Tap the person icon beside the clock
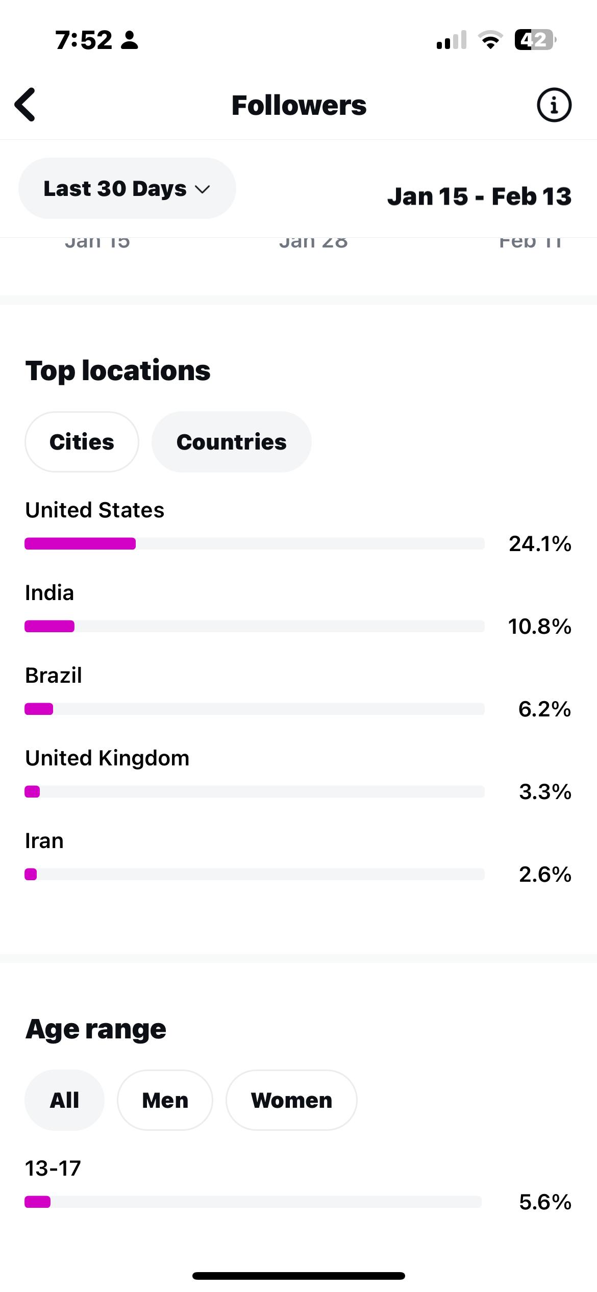597x1292 pixels. pyautogui.click(x=130, y=40)
